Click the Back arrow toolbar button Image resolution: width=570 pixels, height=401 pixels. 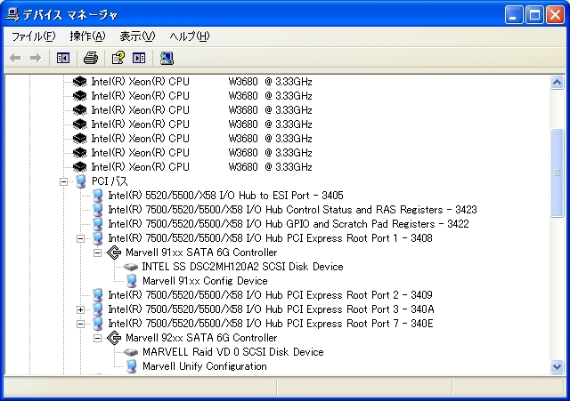pos(15,58)
